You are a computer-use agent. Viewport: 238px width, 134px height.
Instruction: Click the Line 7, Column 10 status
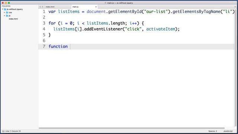(13, 131)
